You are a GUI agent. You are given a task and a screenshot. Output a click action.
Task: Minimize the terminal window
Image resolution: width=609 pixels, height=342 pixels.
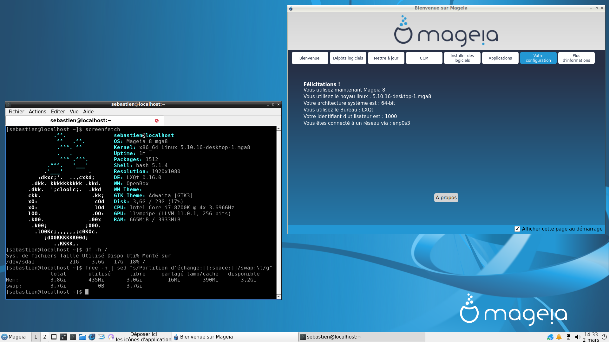tap(268, 104)
